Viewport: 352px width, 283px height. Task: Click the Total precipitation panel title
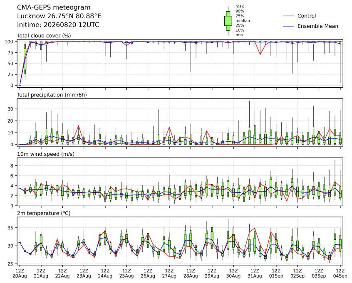coord(52,95)
